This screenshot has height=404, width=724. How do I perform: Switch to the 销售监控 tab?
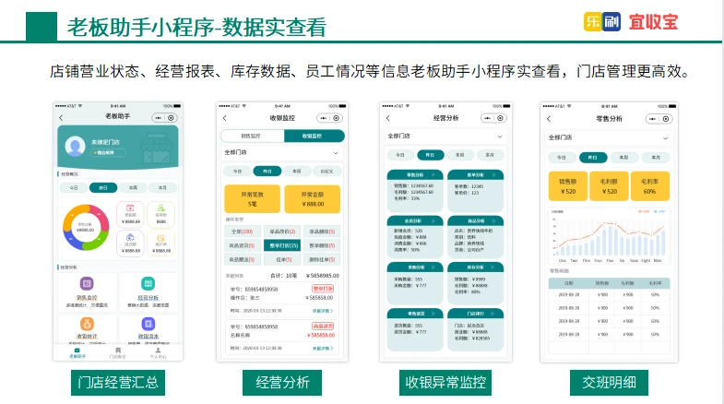tap(251, 136)
